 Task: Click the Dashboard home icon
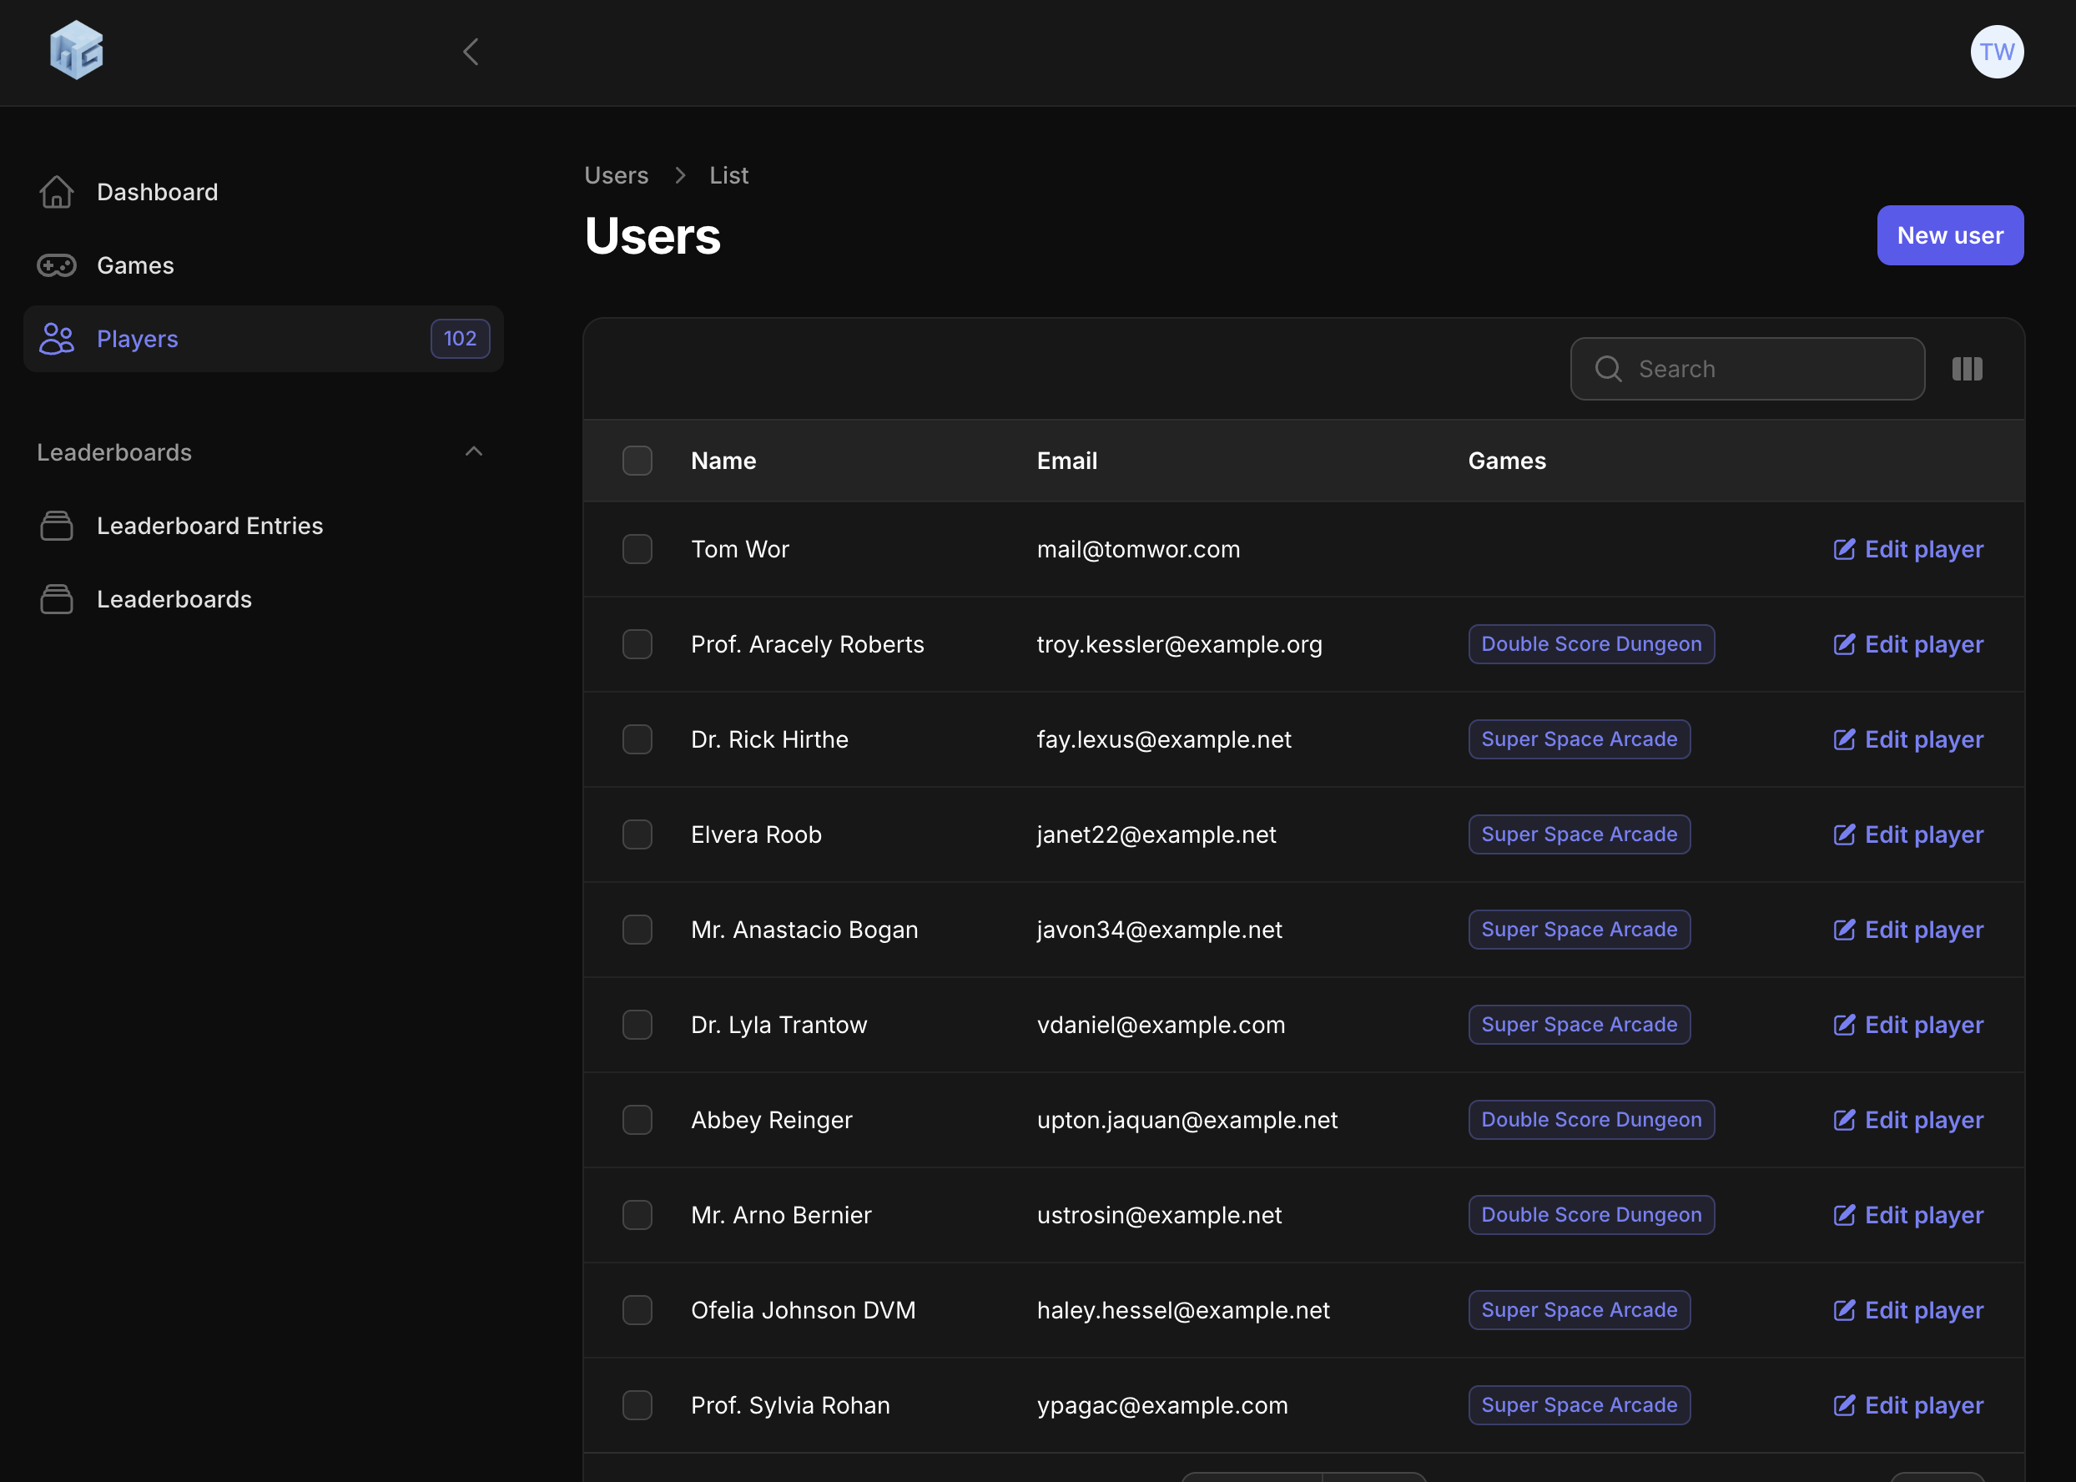[57, 192]
